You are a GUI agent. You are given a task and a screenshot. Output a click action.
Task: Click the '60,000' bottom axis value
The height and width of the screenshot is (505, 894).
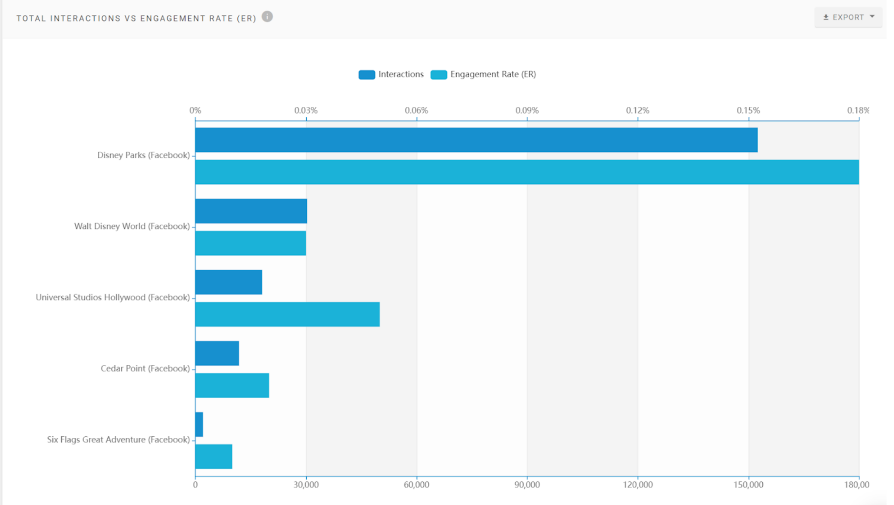pyautogui.click(x=416, y=485)
